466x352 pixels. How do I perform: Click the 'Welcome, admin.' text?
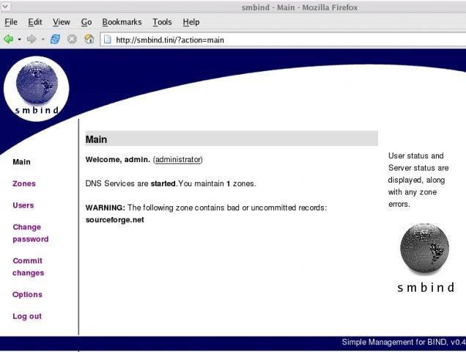click(118, 159)
